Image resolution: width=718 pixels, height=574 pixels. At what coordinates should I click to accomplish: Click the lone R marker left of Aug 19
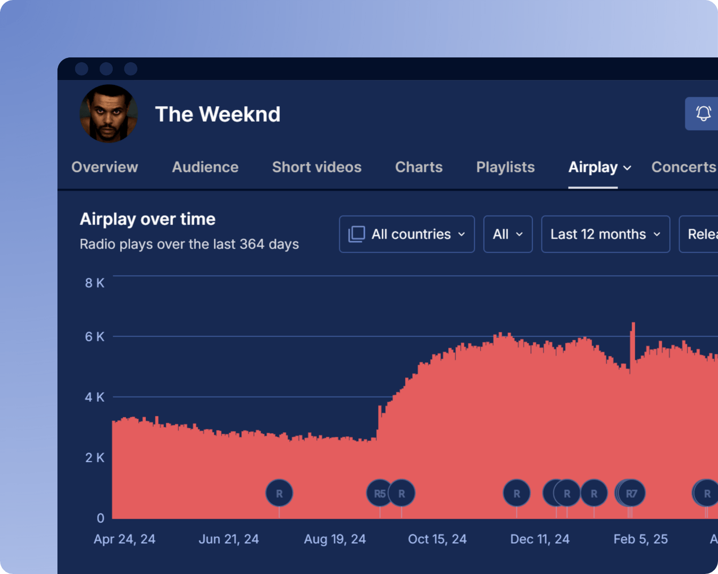(279, 493)
